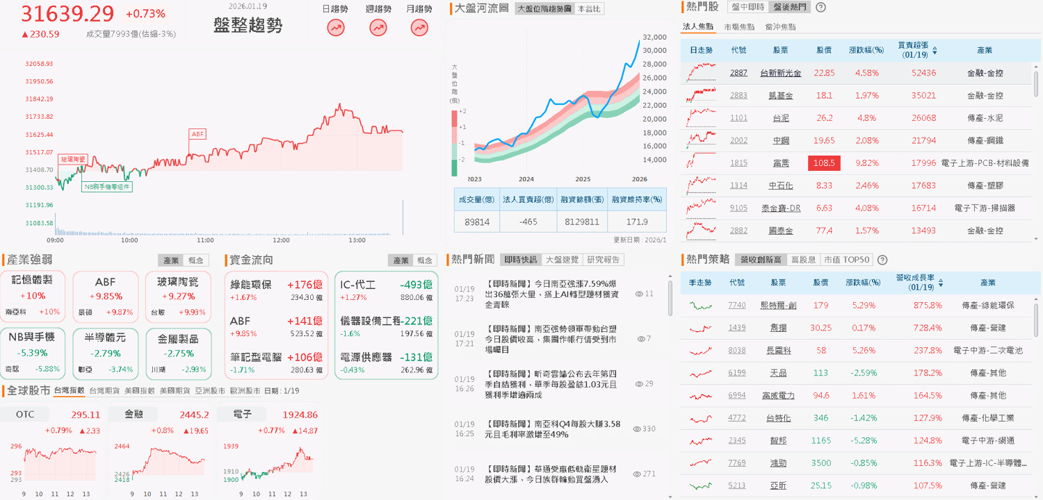Select 歐洲股市 in 全球股市
Image resolution: width=1043 pixels, height=500 pixels.
click(x=245, y=391)
